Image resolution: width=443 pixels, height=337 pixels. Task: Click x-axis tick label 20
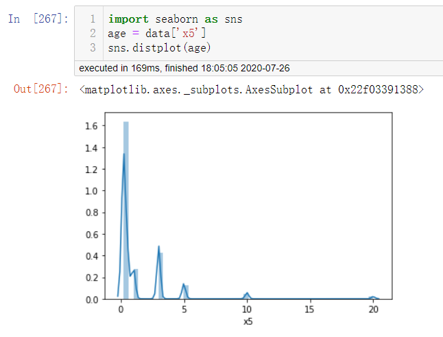tap(373, 310)
